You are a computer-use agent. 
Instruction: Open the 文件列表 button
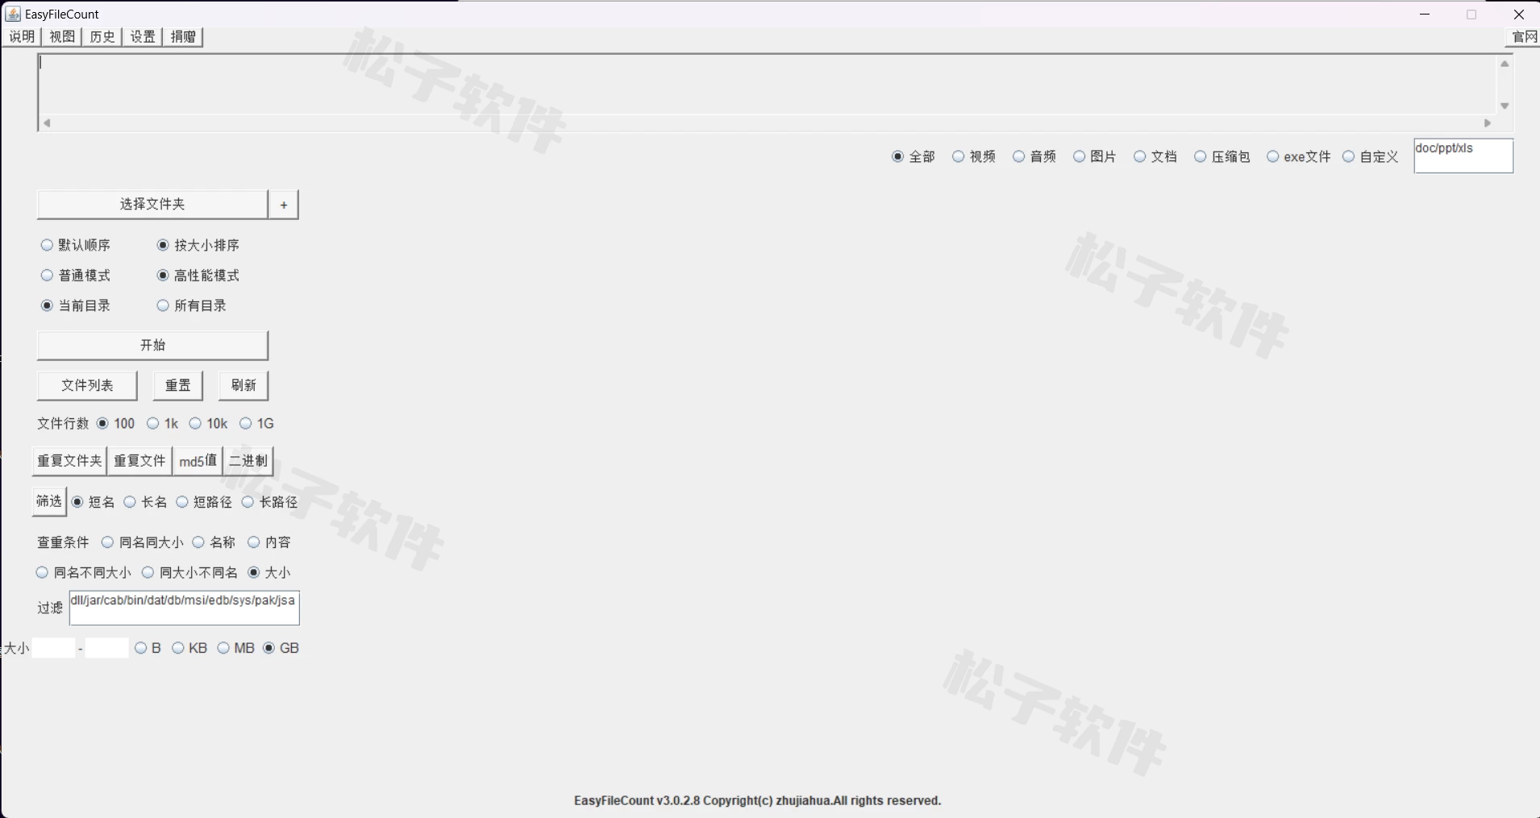click(87, 385)
